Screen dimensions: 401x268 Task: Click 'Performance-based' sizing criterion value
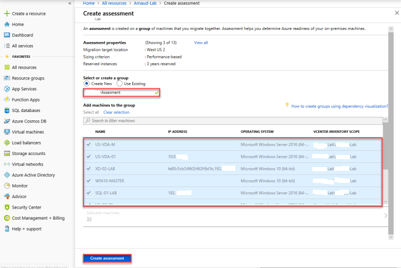(164, 57)
